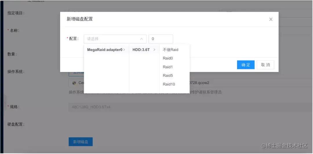Click the 指定项目 label
The height and width of the screenshot is (154, 313).
(16, 13)
